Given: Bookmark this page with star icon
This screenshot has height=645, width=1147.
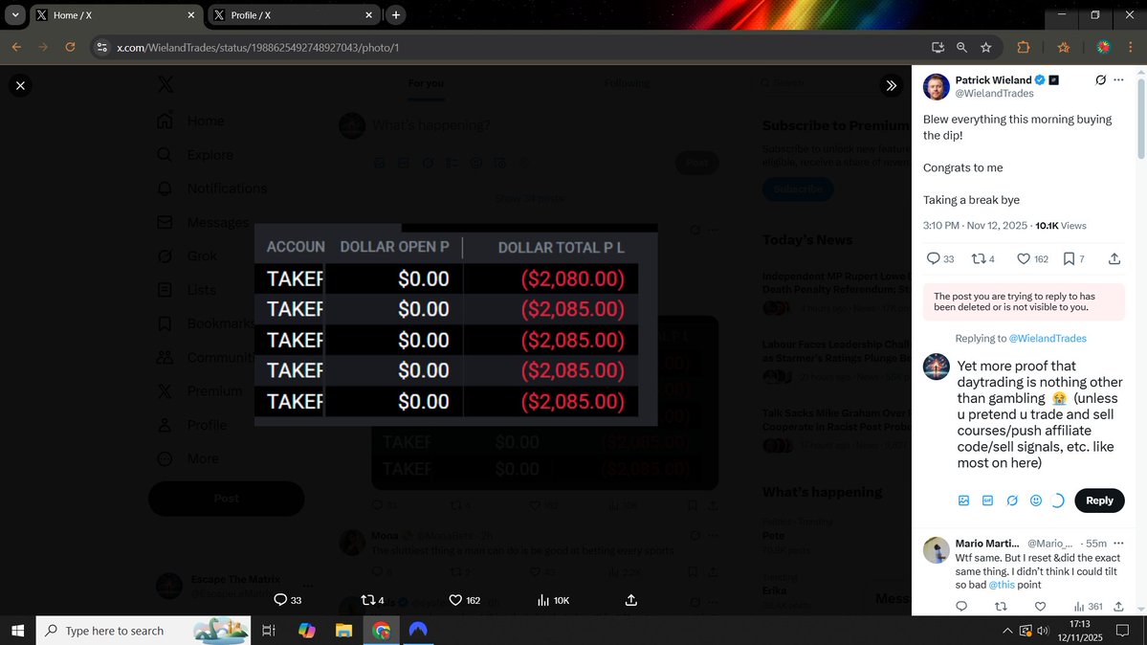Looking at the screenshot, I should [x=986, y=47].
